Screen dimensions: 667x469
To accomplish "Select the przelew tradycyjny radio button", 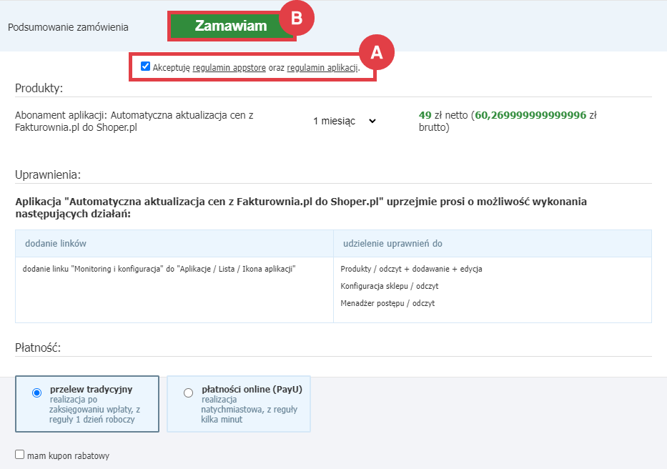I will [x=37, y=393].
